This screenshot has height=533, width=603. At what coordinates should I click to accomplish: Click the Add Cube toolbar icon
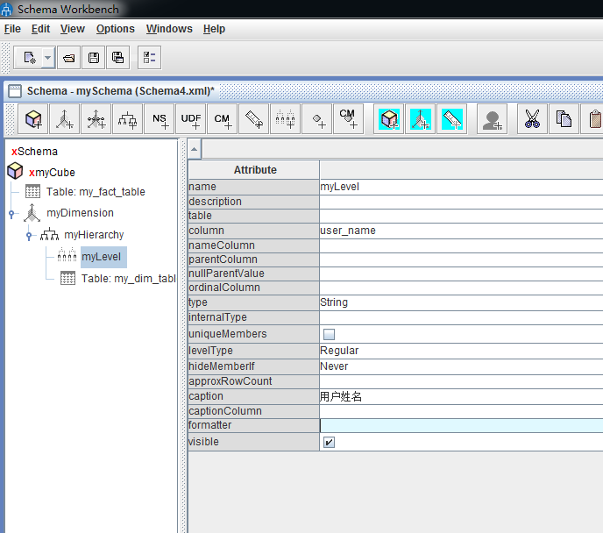pyautogui.click(x=33, y=118)
